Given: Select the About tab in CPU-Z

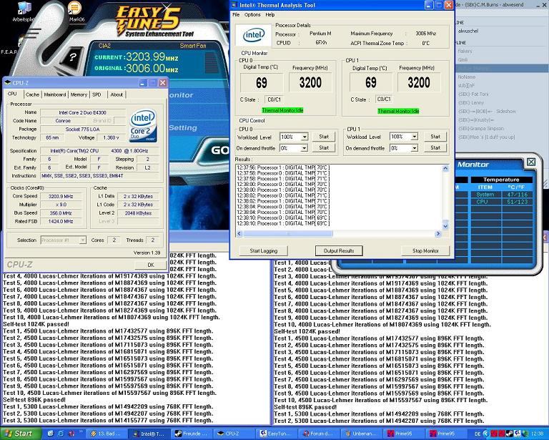Looking at the screenshot, I should point(117,94).
